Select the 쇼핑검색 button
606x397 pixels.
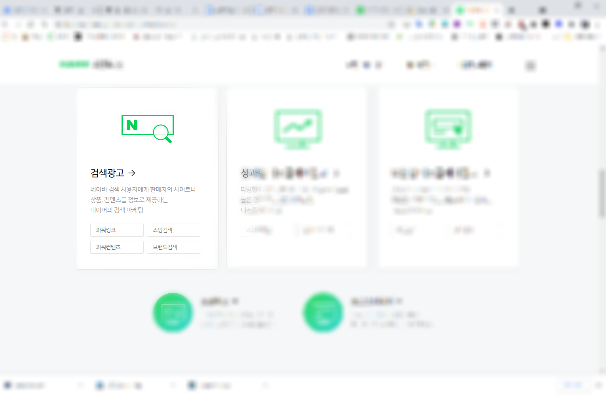click(x=173, y=230)
